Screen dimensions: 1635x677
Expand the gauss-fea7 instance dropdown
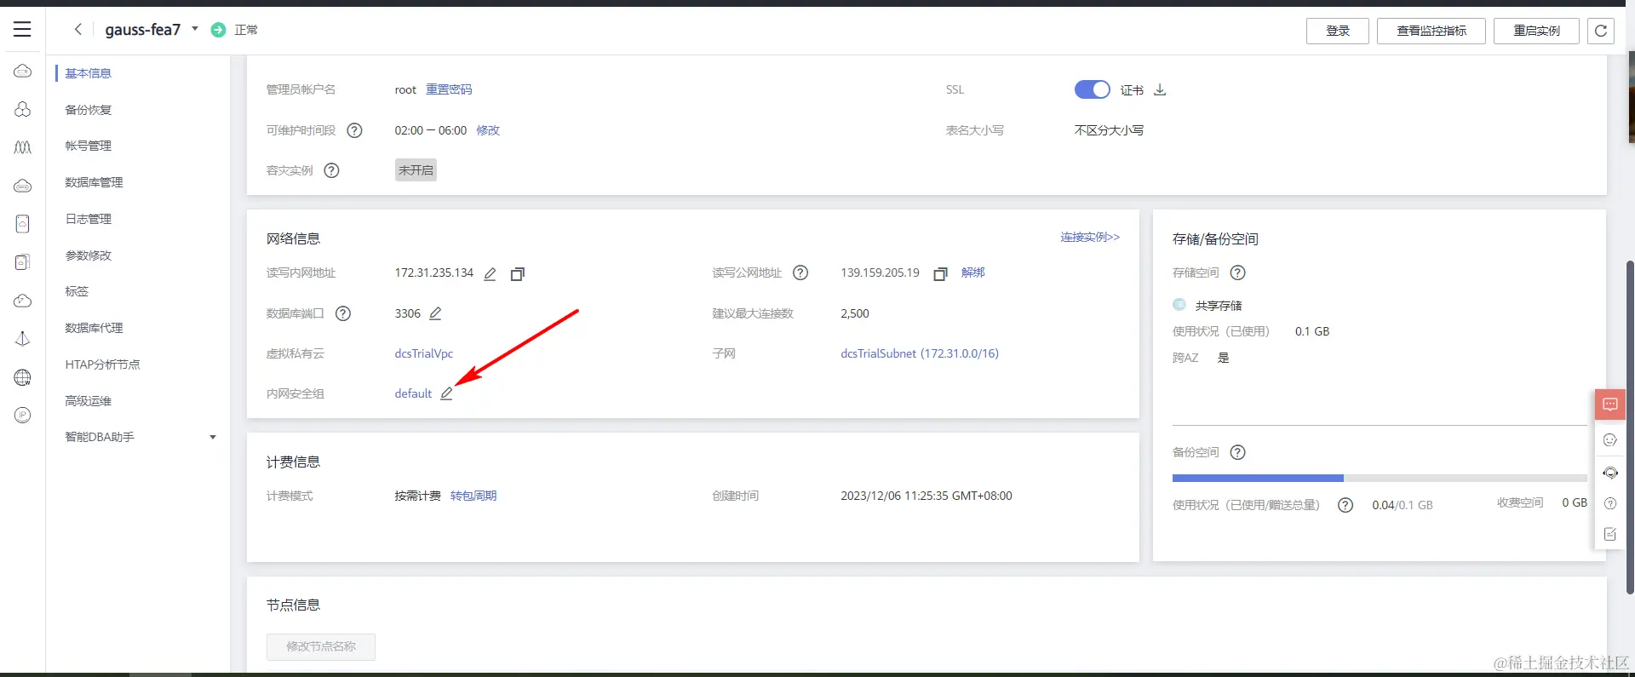pyautogui.click(x=195, y=29)
